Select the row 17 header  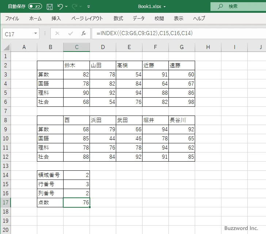[5, 203]
